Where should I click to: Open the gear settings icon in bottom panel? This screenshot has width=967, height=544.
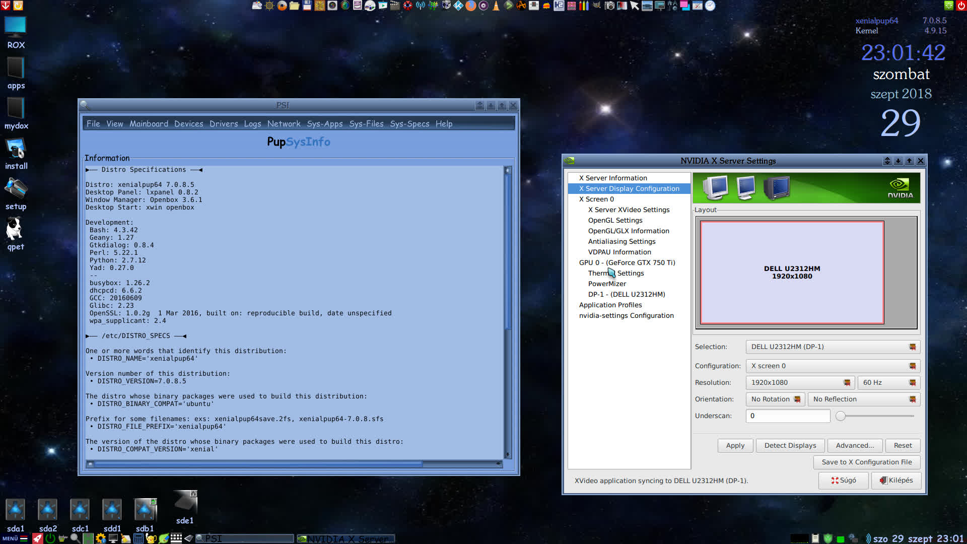click(x=101, y=538)
